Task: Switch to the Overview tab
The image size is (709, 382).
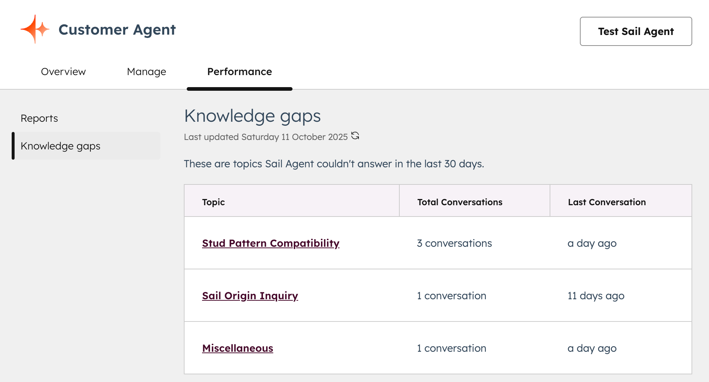Action: [x=63, y=72]
